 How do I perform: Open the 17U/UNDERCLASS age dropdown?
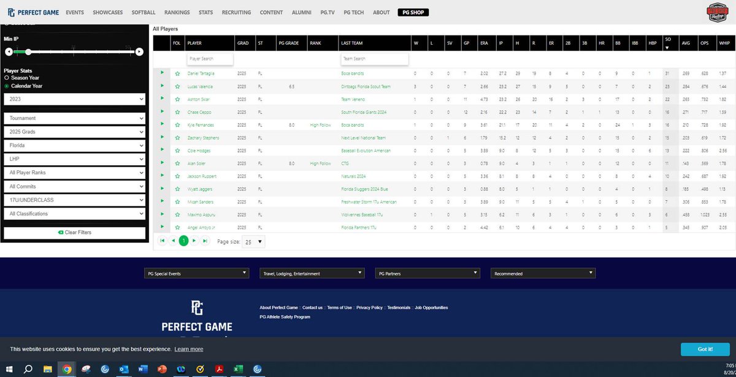tap(74, 200)
